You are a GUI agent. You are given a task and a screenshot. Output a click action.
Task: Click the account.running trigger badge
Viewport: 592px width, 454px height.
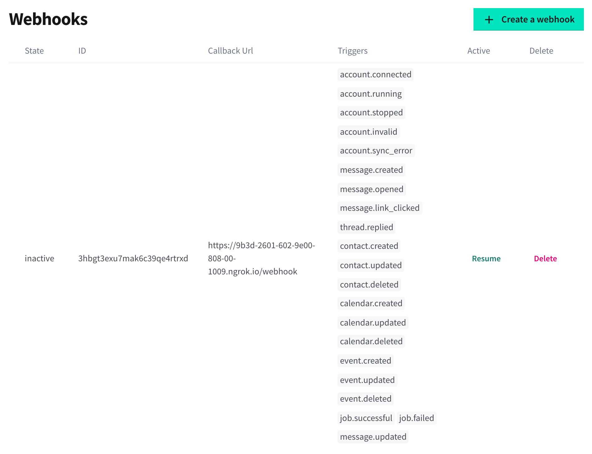point(371,94)
